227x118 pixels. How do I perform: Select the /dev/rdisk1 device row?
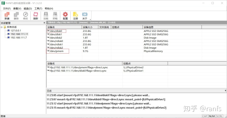tap(137, 44)
